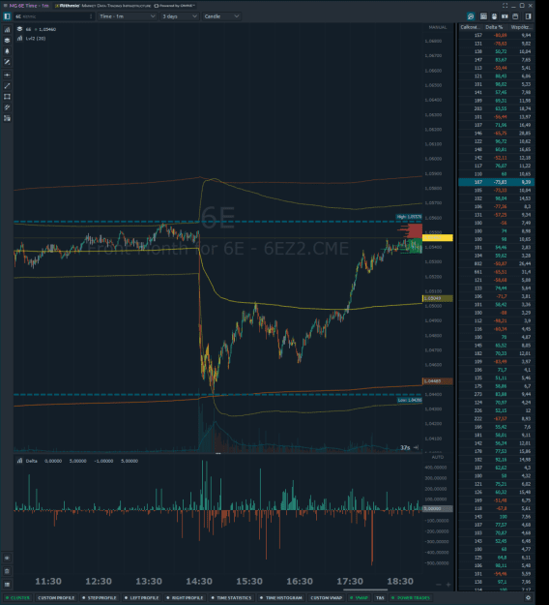Open the Indicators icon in left toolbar

7,30
